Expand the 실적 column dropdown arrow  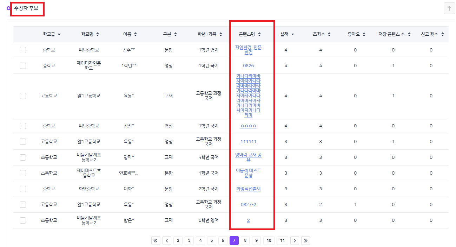tap(293, 34)
